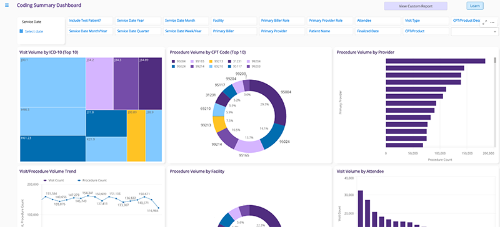
Task: Toggle the 31231 legend swatch
Action: click(x=229, y=61)
